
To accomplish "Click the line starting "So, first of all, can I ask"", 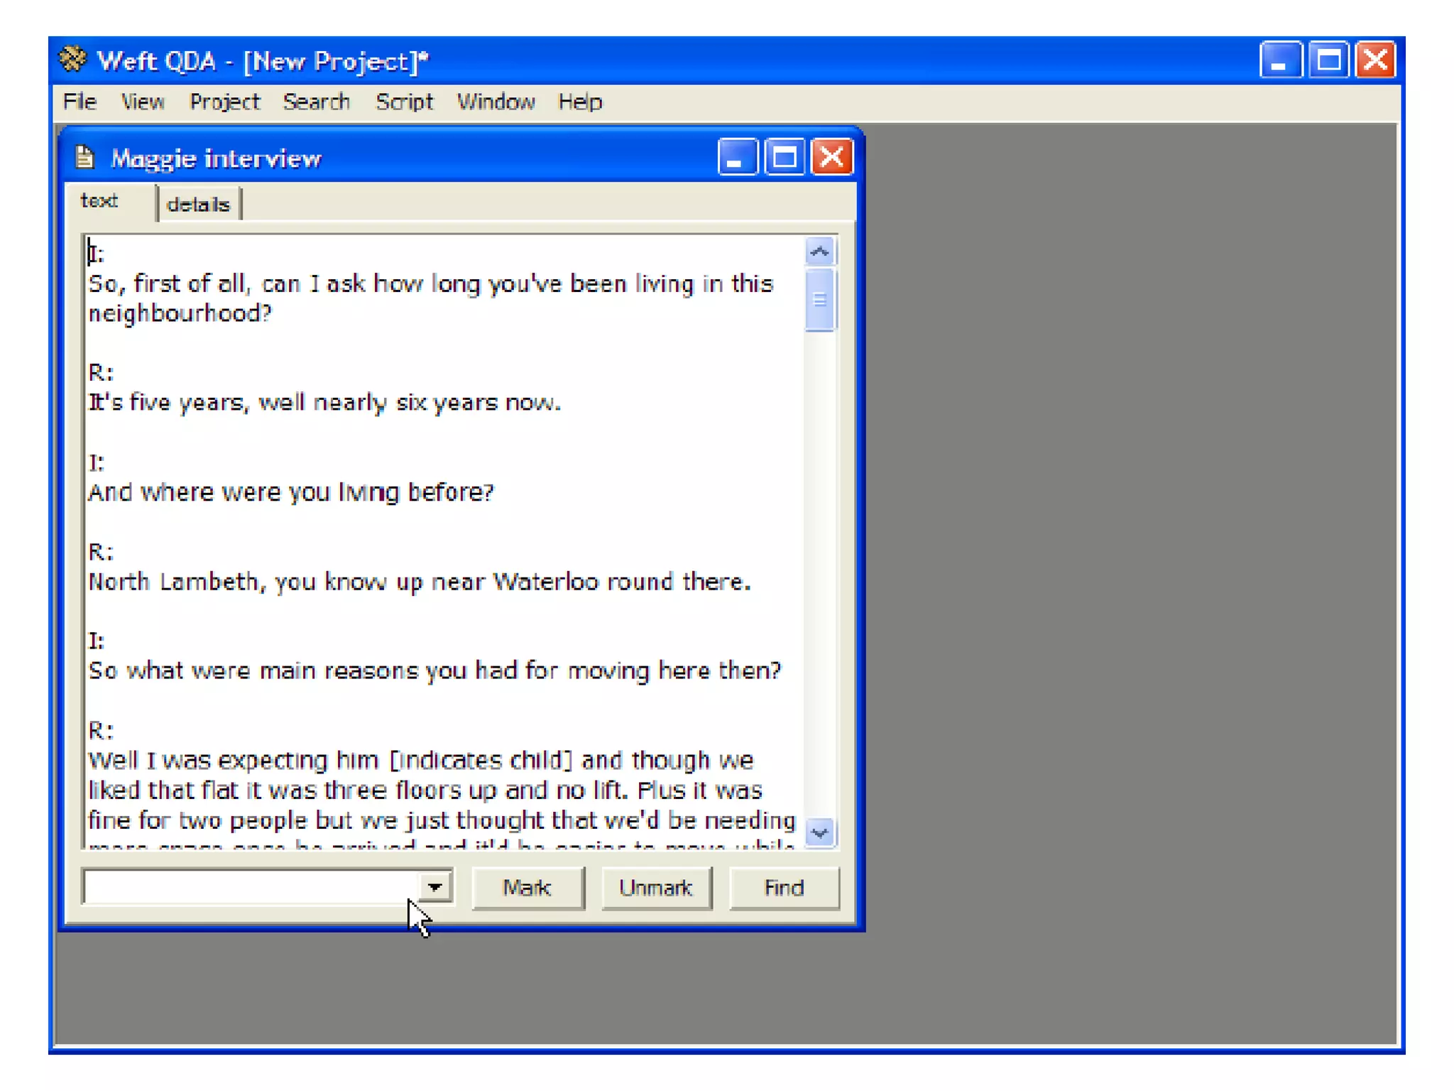I will coord(430,284).
